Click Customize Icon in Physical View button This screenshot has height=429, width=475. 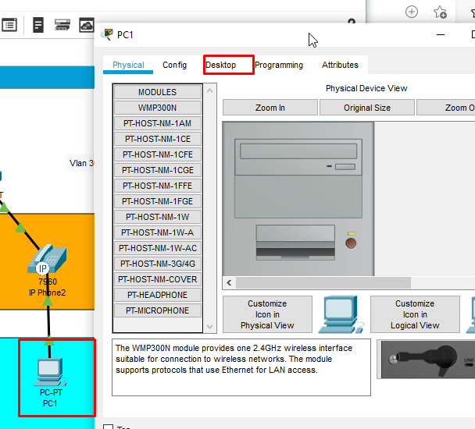(267, 314)
